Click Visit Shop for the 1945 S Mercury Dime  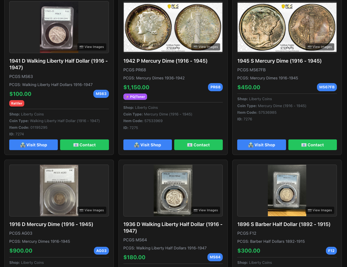[261, 145]
